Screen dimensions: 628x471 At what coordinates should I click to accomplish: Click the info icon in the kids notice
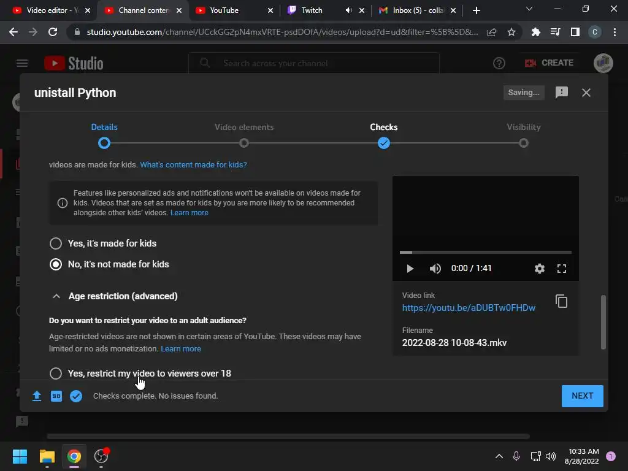click(63, 203)
